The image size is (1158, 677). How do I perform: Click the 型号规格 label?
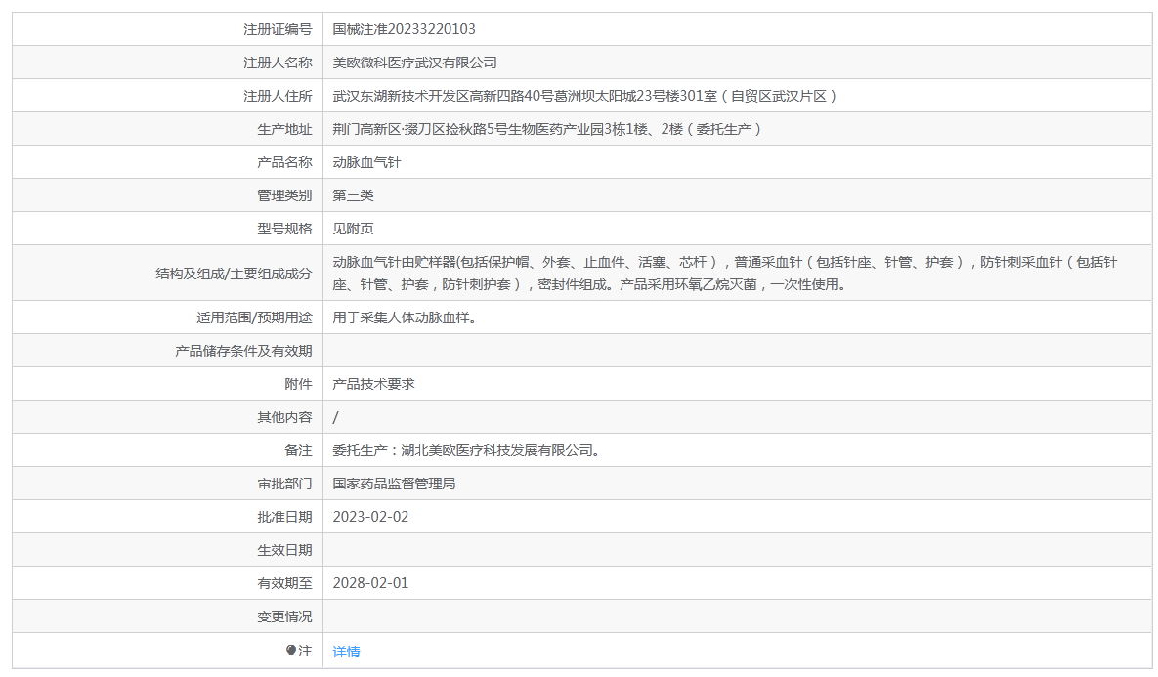click(284, 229)
